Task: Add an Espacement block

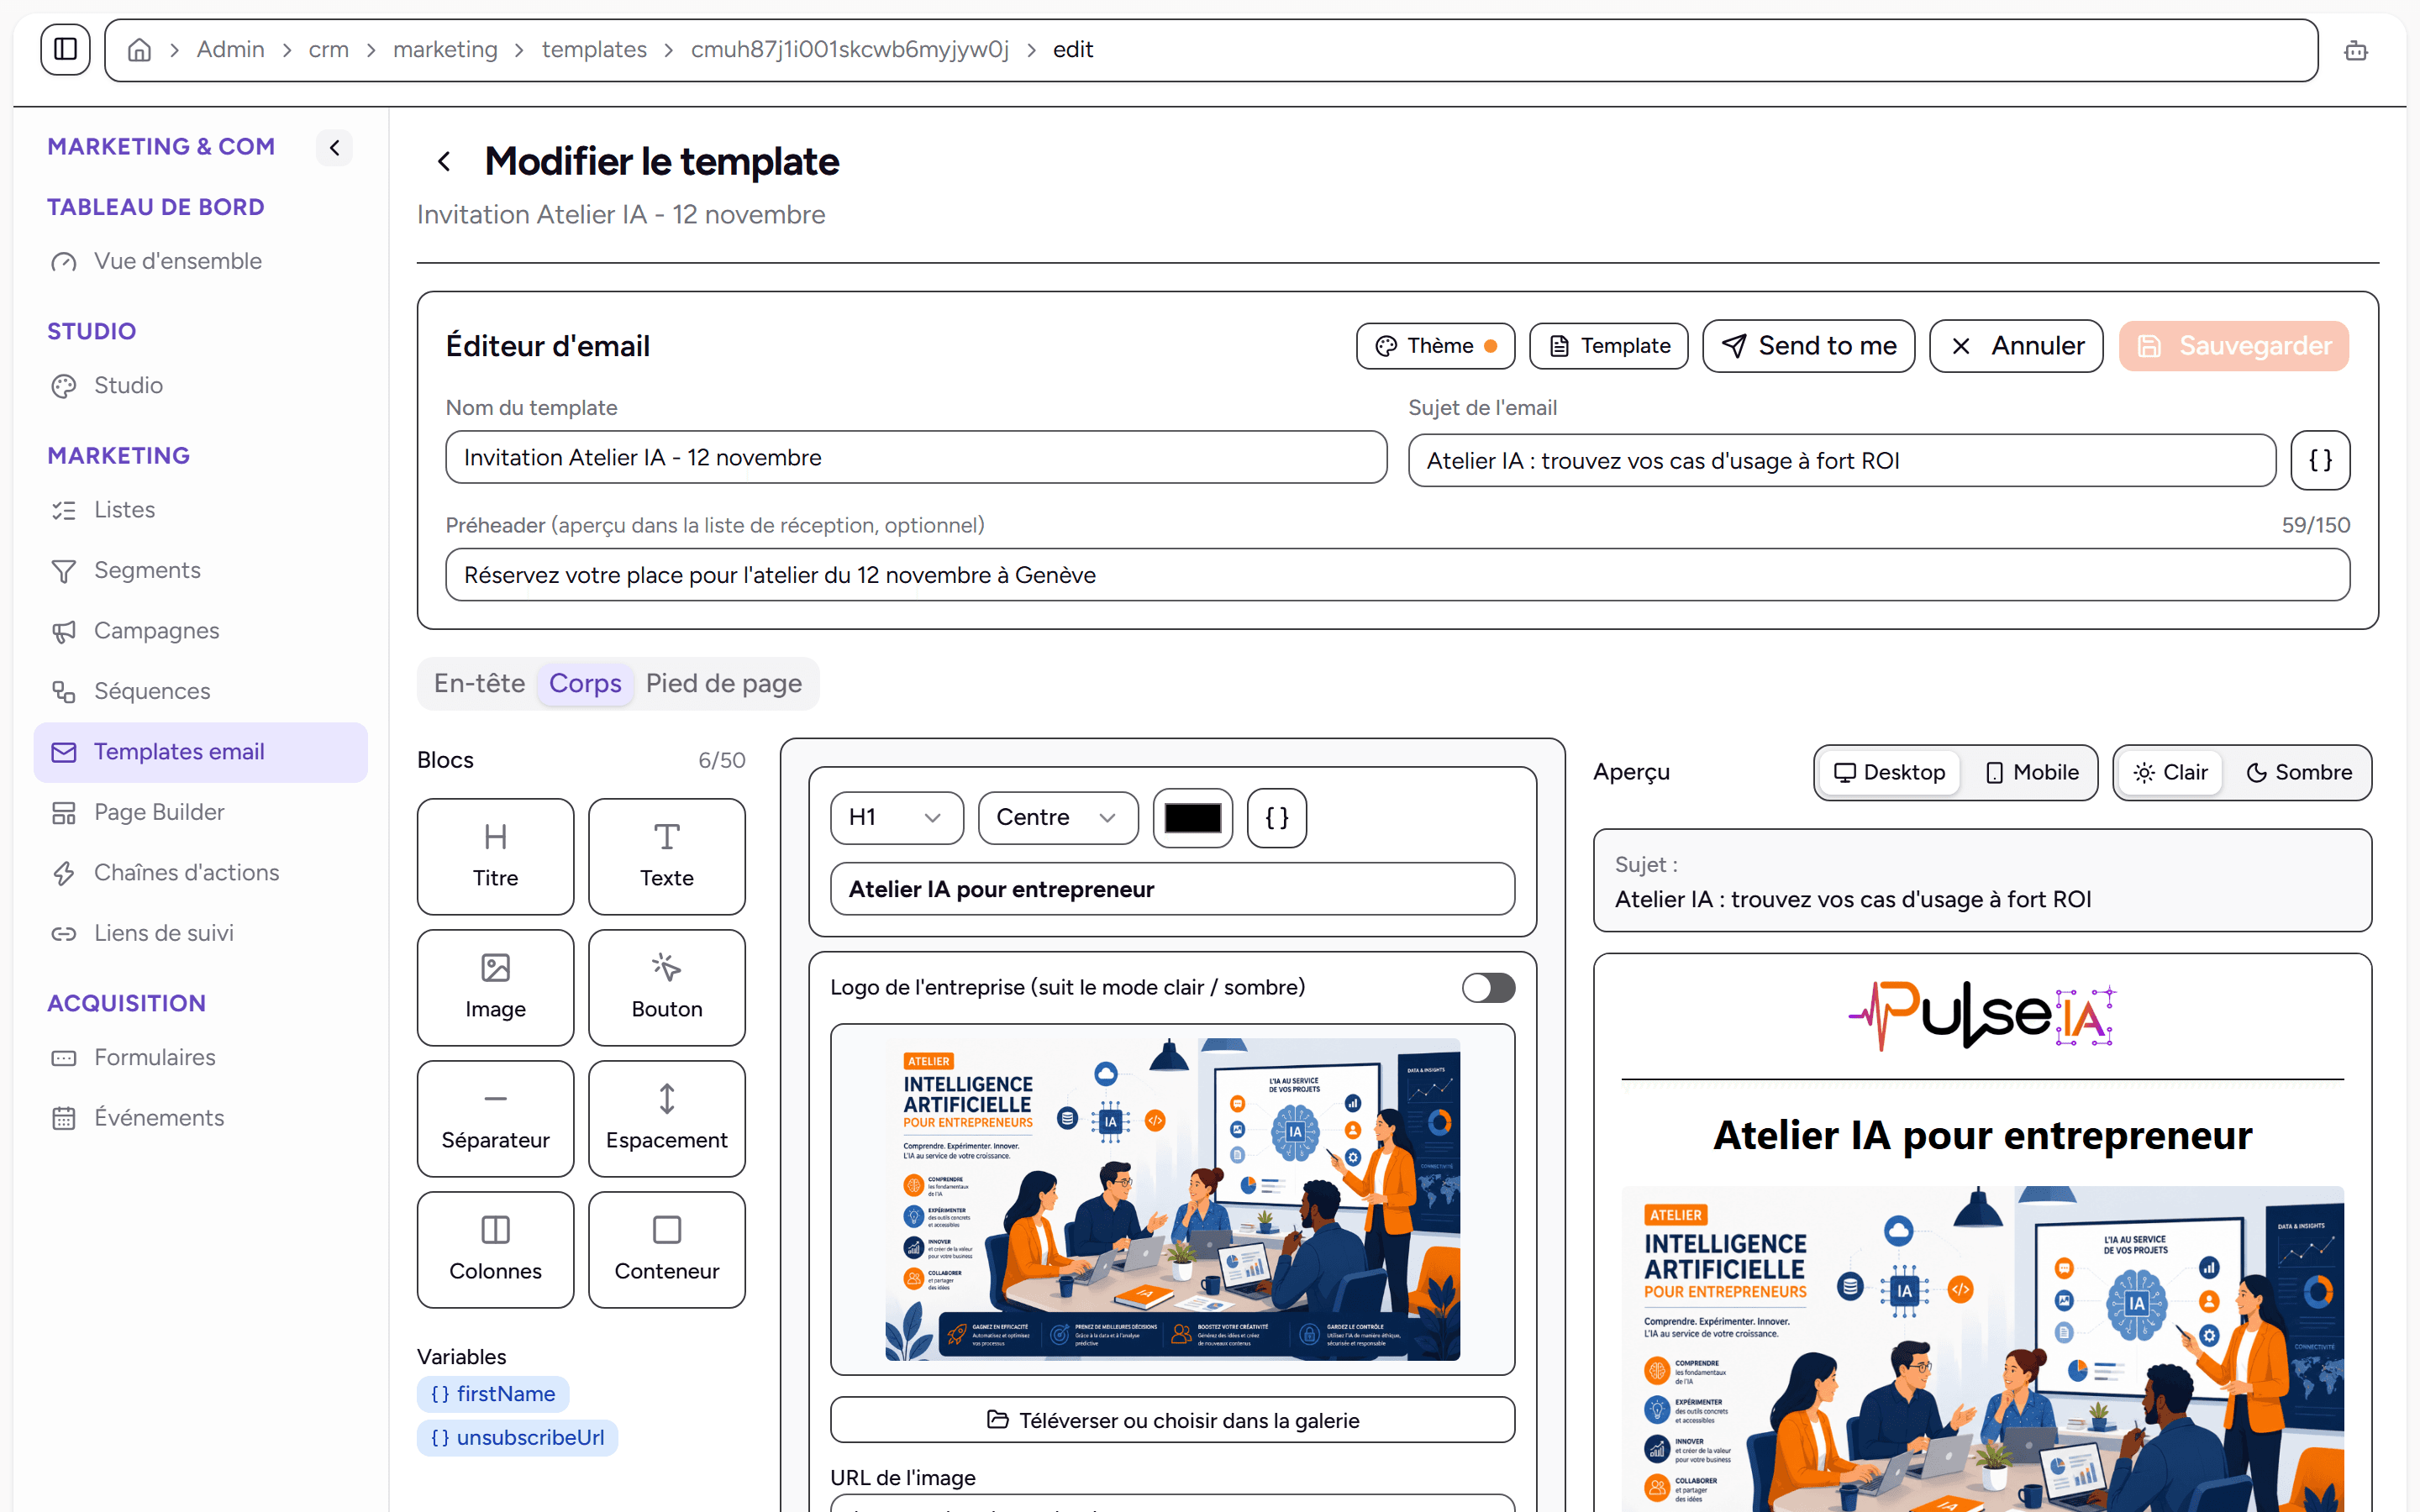Action: tap(667, 1119)
